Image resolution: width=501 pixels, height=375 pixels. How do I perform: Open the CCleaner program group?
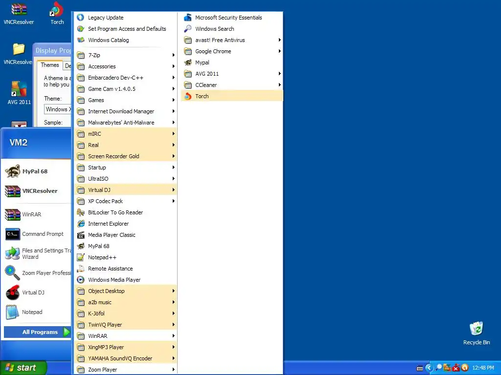[x=231, y=85]
